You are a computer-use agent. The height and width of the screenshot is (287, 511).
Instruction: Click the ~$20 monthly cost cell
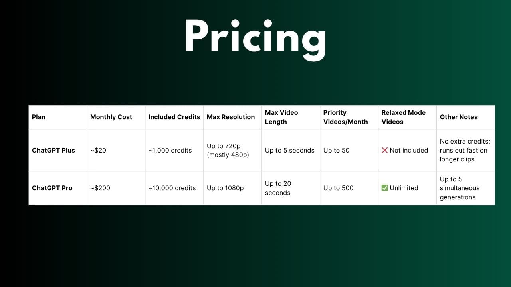tap(98, 150)
